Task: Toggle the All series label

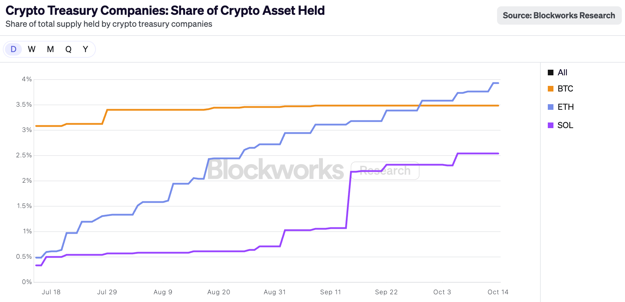Action: coord(562,73)
